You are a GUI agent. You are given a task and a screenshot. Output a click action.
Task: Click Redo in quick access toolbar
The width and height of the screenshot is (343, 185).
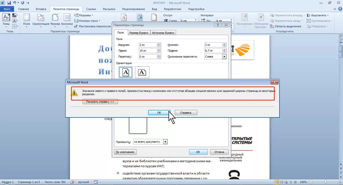tap(23, 3)
